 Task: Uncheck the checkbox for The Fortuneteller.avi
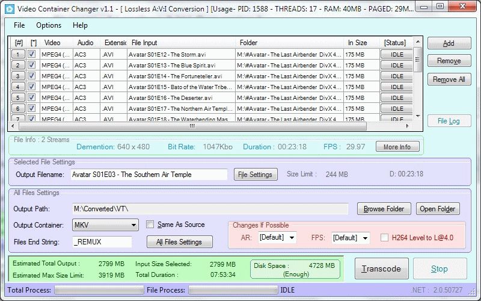click(x=32, y=76)
